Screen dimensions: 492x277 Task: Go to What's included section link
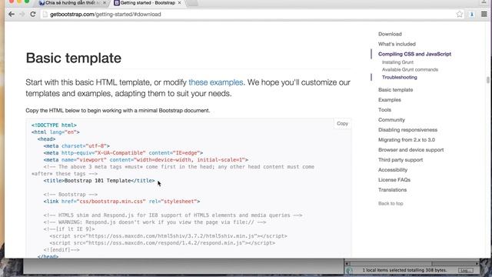coord(397,44)
